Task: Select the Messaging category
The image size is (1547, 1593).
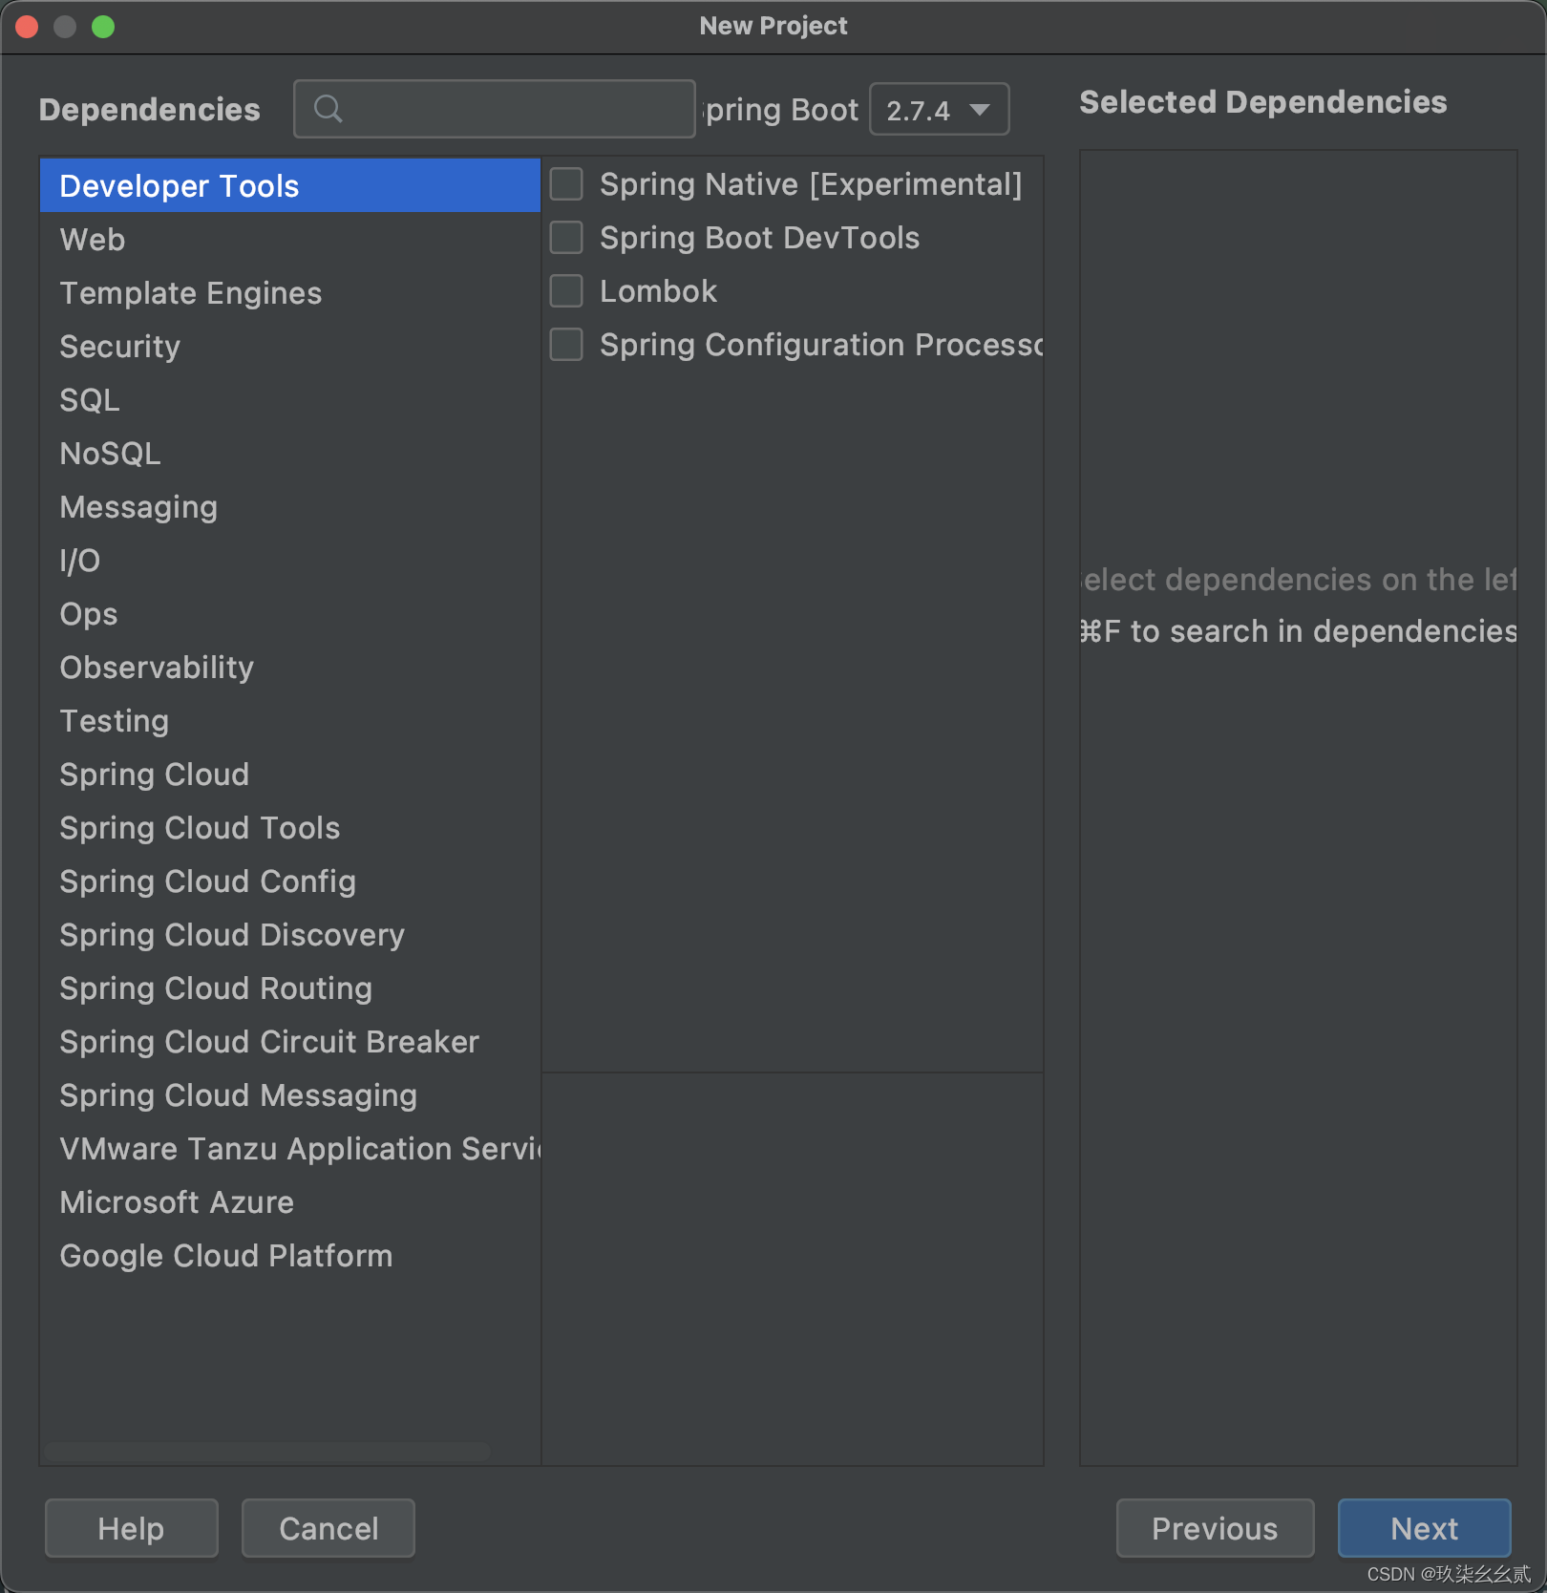Action: (138, 506)
